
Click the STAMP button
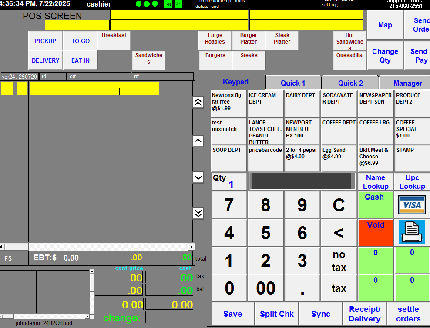[x=413, y=159]
